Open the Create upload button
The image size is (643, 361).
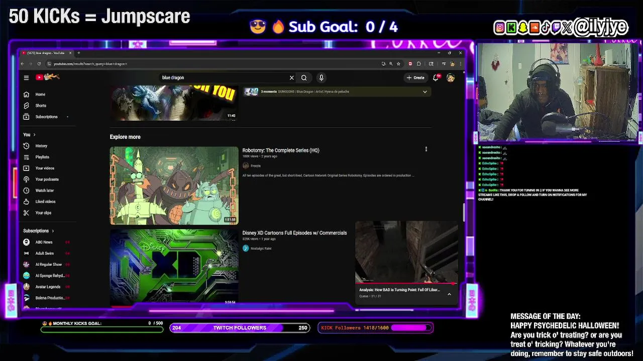[416, 78]
